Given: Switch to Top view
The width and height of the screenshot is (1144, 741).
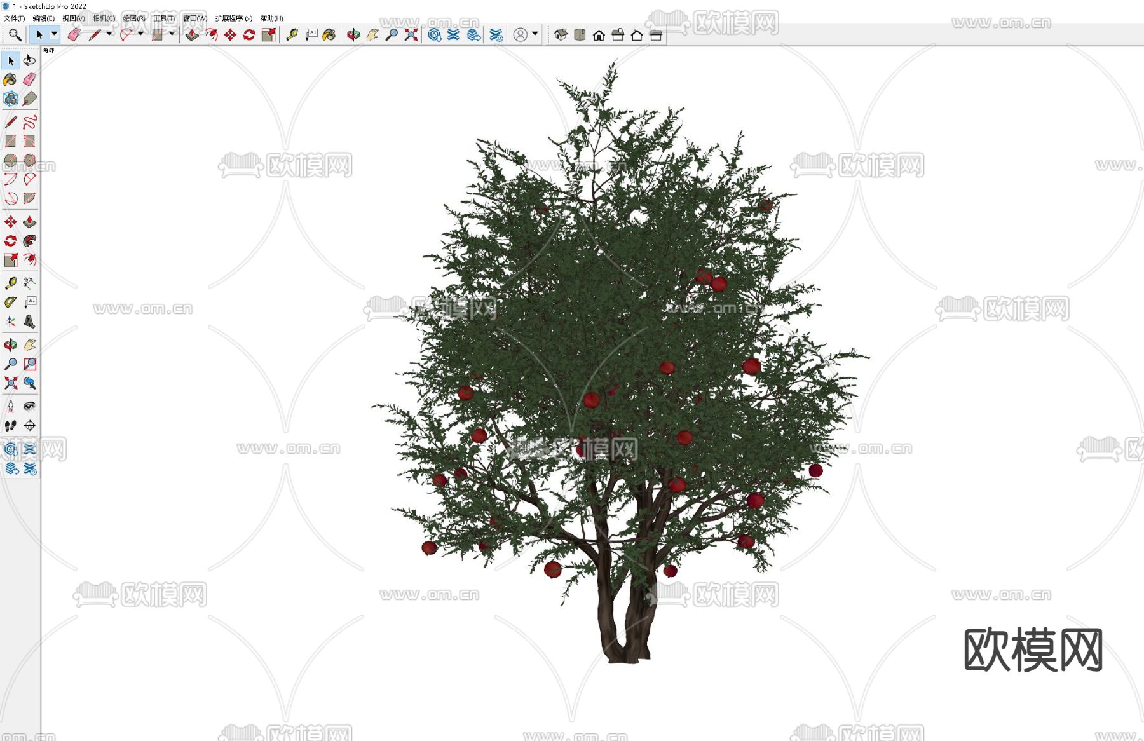Looking at the screenshot, I should point(580,35).
